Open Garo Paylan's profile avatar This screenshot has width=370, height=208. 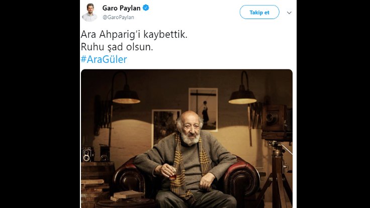coord(89,13)
